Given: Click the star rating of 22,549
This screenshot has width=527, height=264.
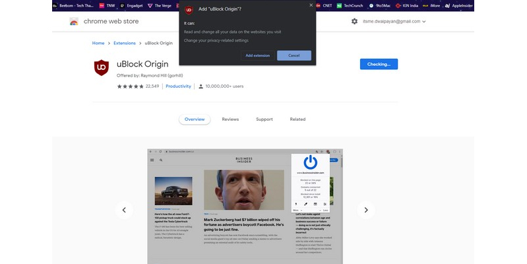Looking at the screenshot, I should point(130,86).
